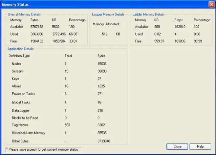Click the ladder free KB value 959.97
This screenshot has width=216, height=155.
pos(159,41)
